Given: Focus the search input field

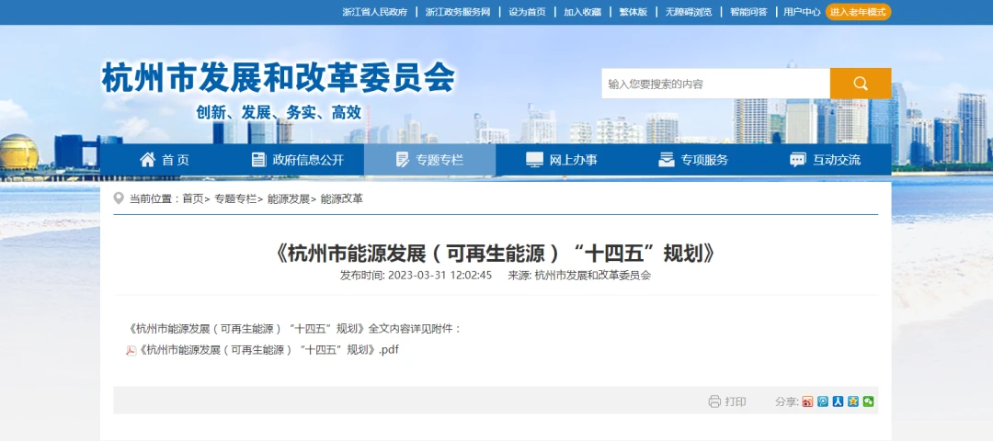Looking at the screenshot, I should pos(715,84).
